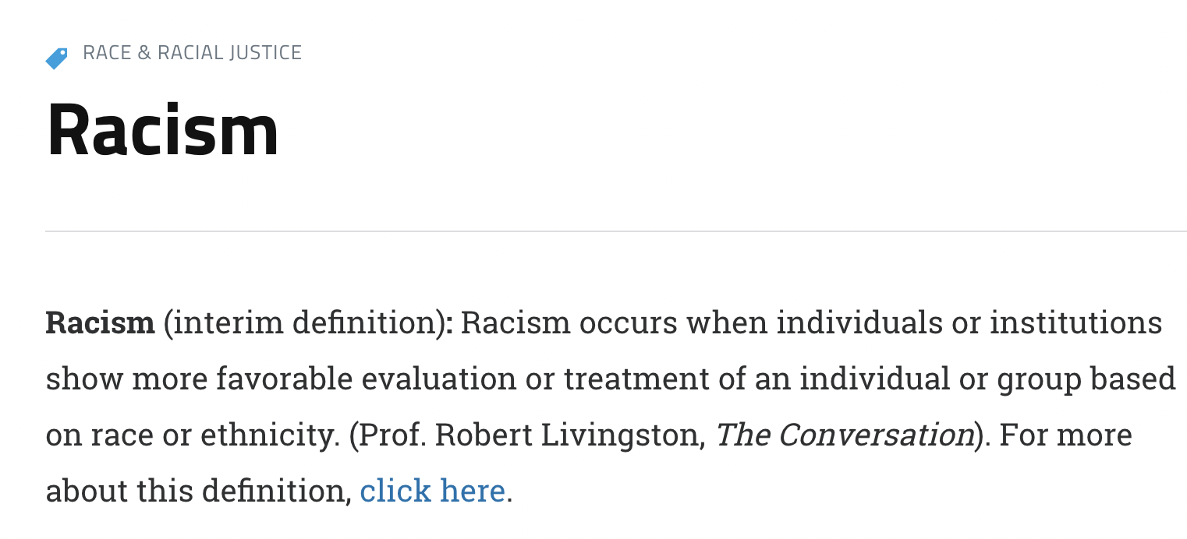Click the name "Robert Livingston"
Image resolution: width=1187 pixels, height=539 pixels.
pyautogui.click(x=570, y=435)
